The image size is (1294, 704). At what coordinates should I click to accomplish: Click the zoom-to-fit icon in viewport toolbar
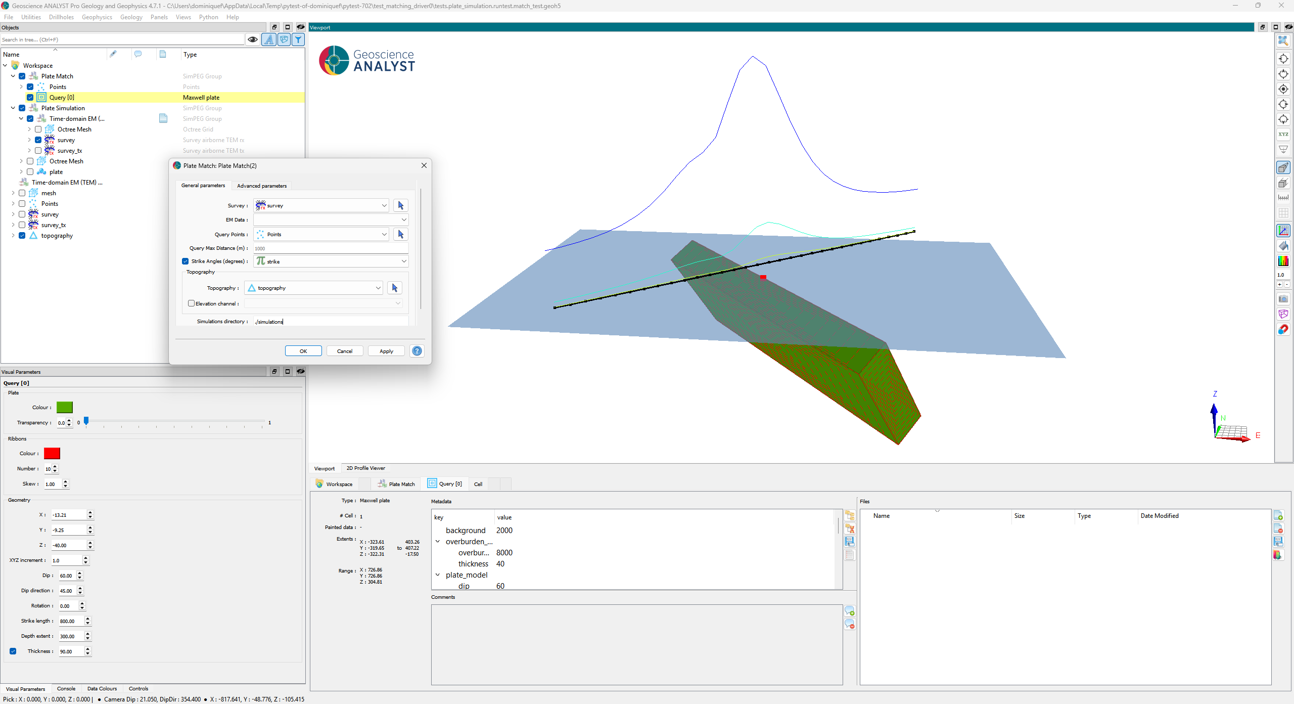point(1283,41)
